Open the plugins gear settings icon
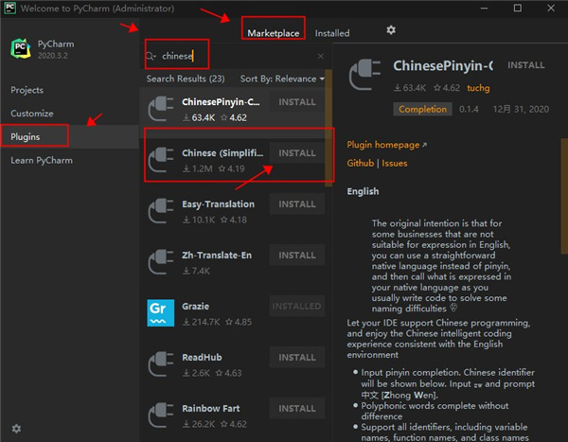This screenshot has width=568, height=442. pyautogui.click(x=391, y=31)
